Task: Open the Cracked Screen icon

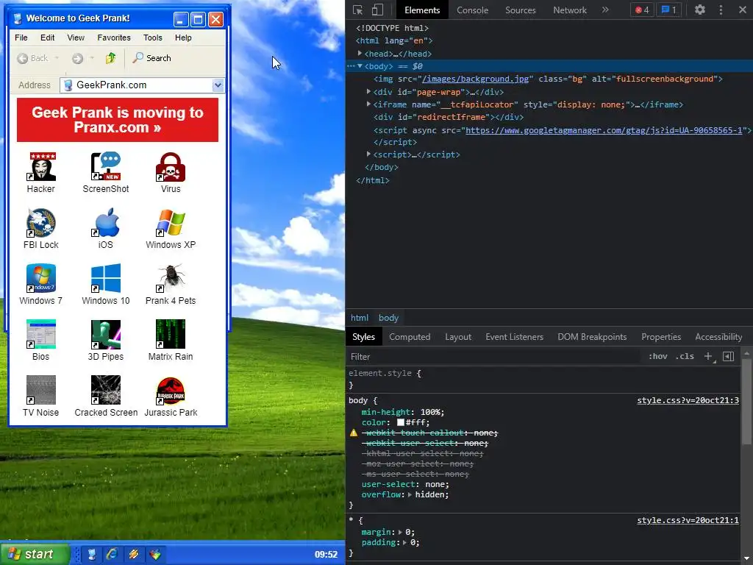Action: tap(106, 390)
